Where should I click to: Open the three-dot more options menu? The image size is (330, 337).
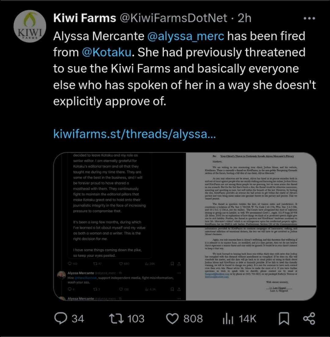pyautogui.click(x=310, y=18)
